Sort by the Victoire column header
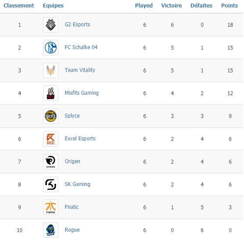The image size is (244, 240). click(172, 6)
